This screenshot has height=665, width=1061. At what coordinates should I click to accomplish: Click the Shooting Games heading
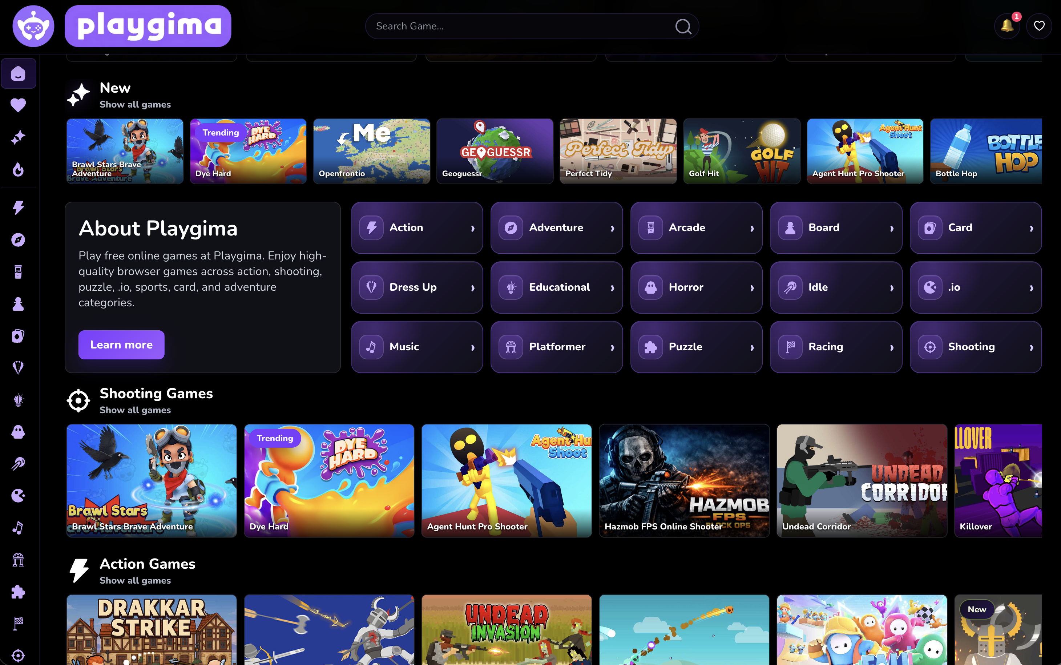point(156,393)
